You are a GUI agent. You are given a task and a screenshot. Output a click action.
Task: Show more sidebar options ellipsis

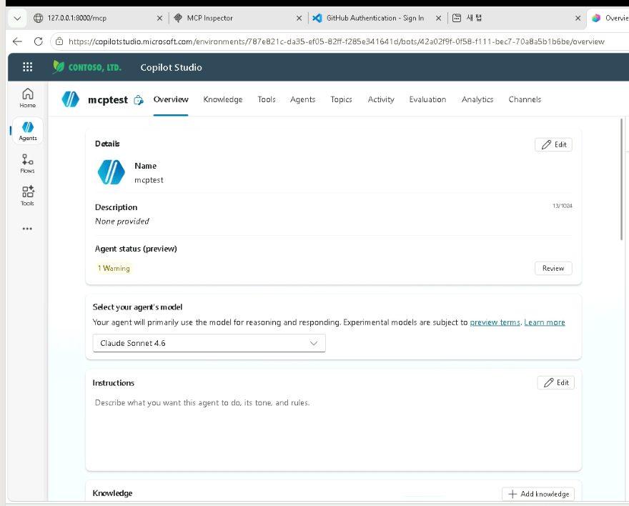(27, 229)
